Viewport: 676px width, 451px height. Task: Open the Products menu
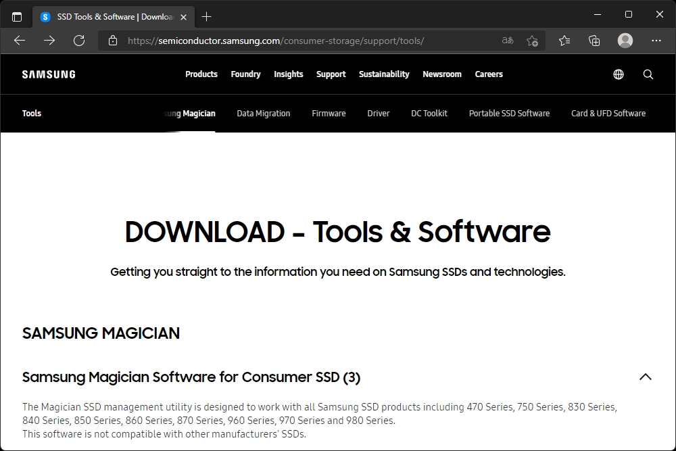(x=201, y=74)
